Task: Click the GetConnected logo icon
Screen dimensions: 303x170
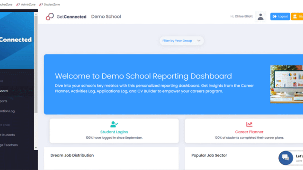Action: coord(50,17)
